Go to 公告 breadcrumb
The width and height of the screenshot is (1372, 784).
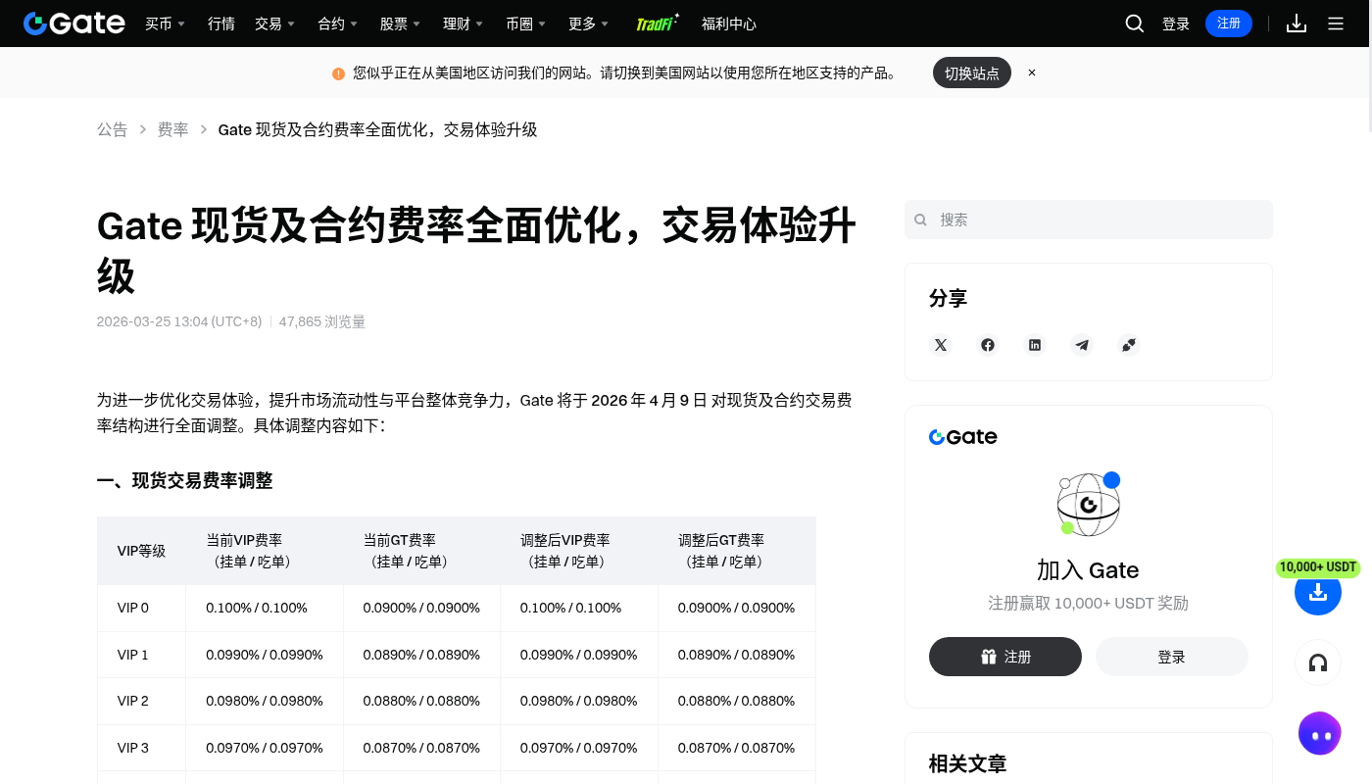112,129
